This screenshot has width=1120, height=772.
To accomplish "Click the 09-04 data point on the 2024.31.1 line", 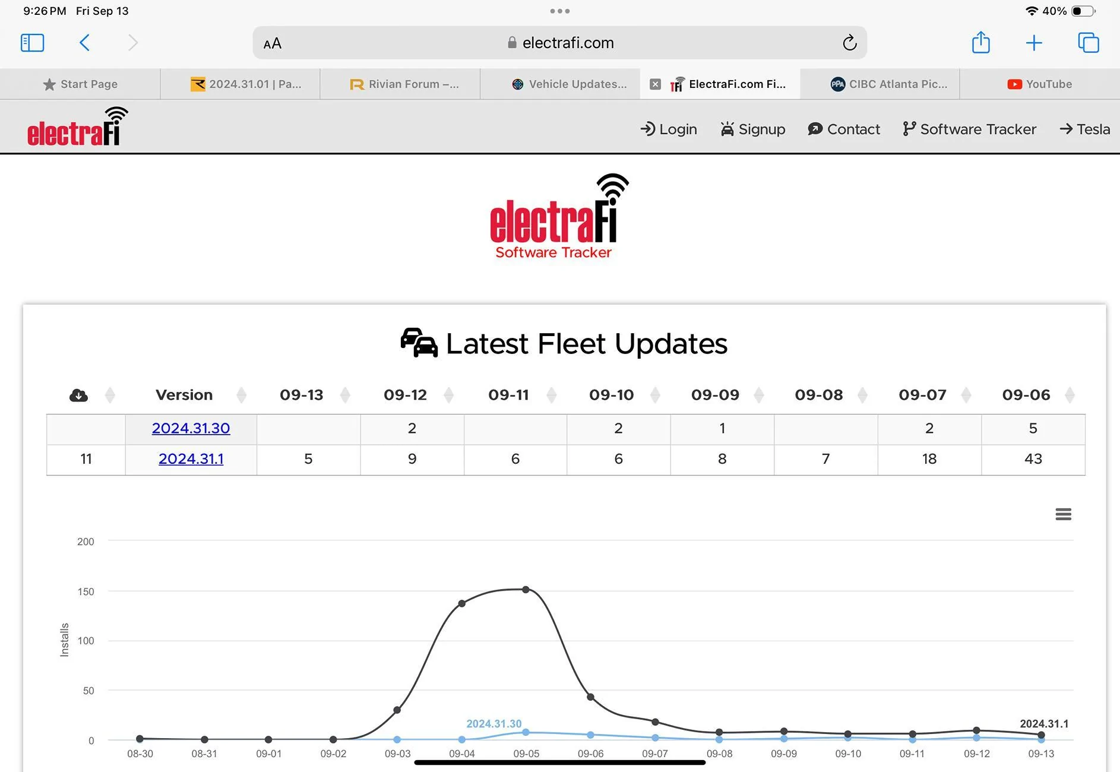I will tap(462, 603).
